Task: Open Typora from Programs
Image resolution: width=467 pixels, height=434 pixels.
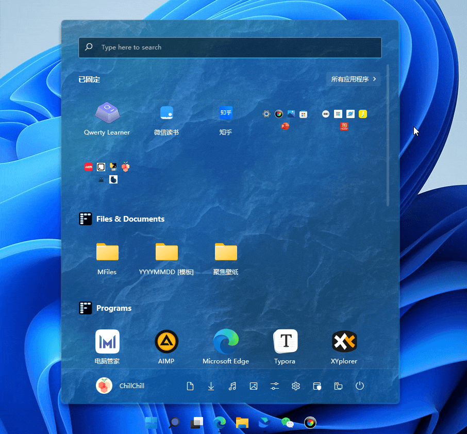Action: (285, 347)
